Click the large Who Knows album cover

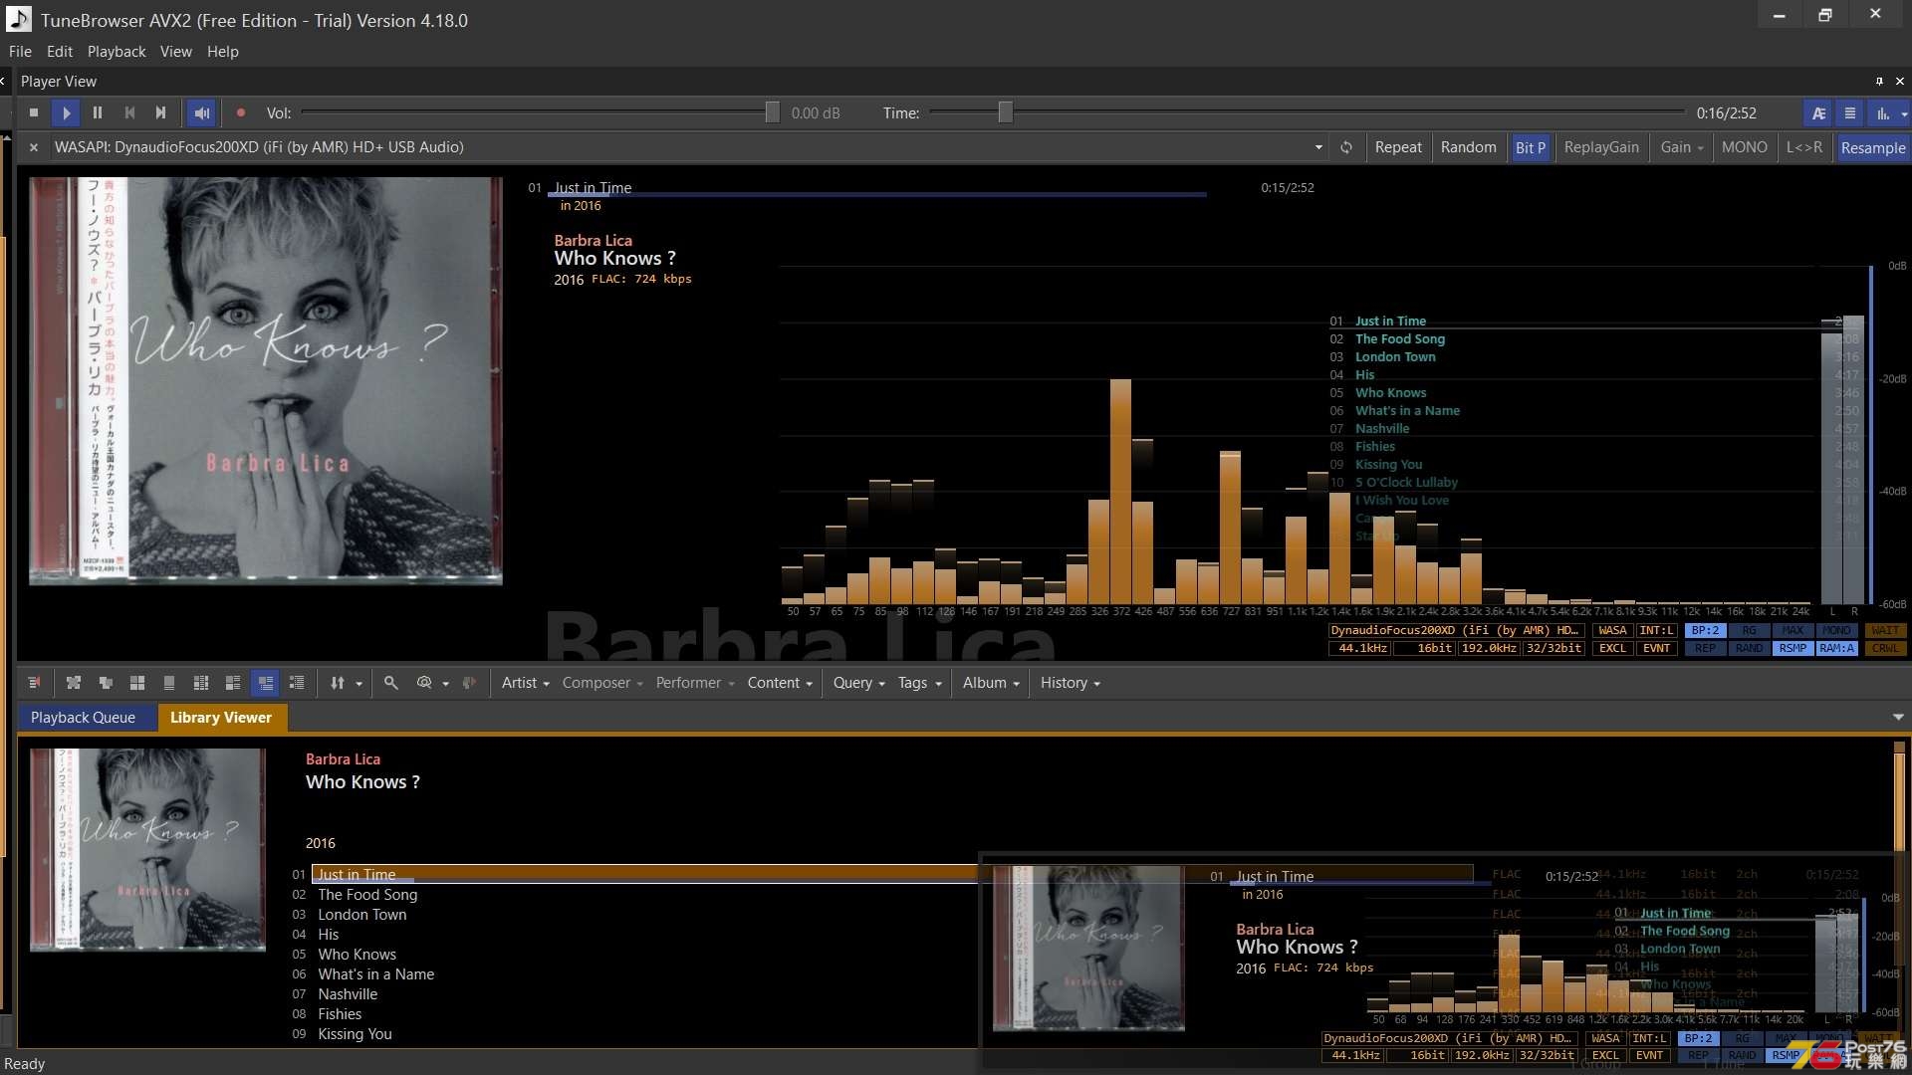[266, 381]
